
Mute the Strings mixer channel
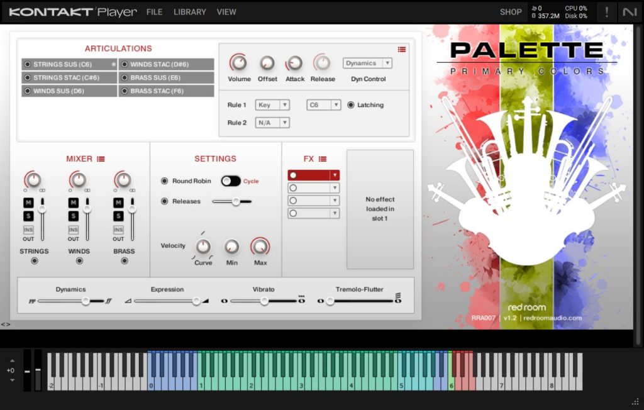pos(28,202)
